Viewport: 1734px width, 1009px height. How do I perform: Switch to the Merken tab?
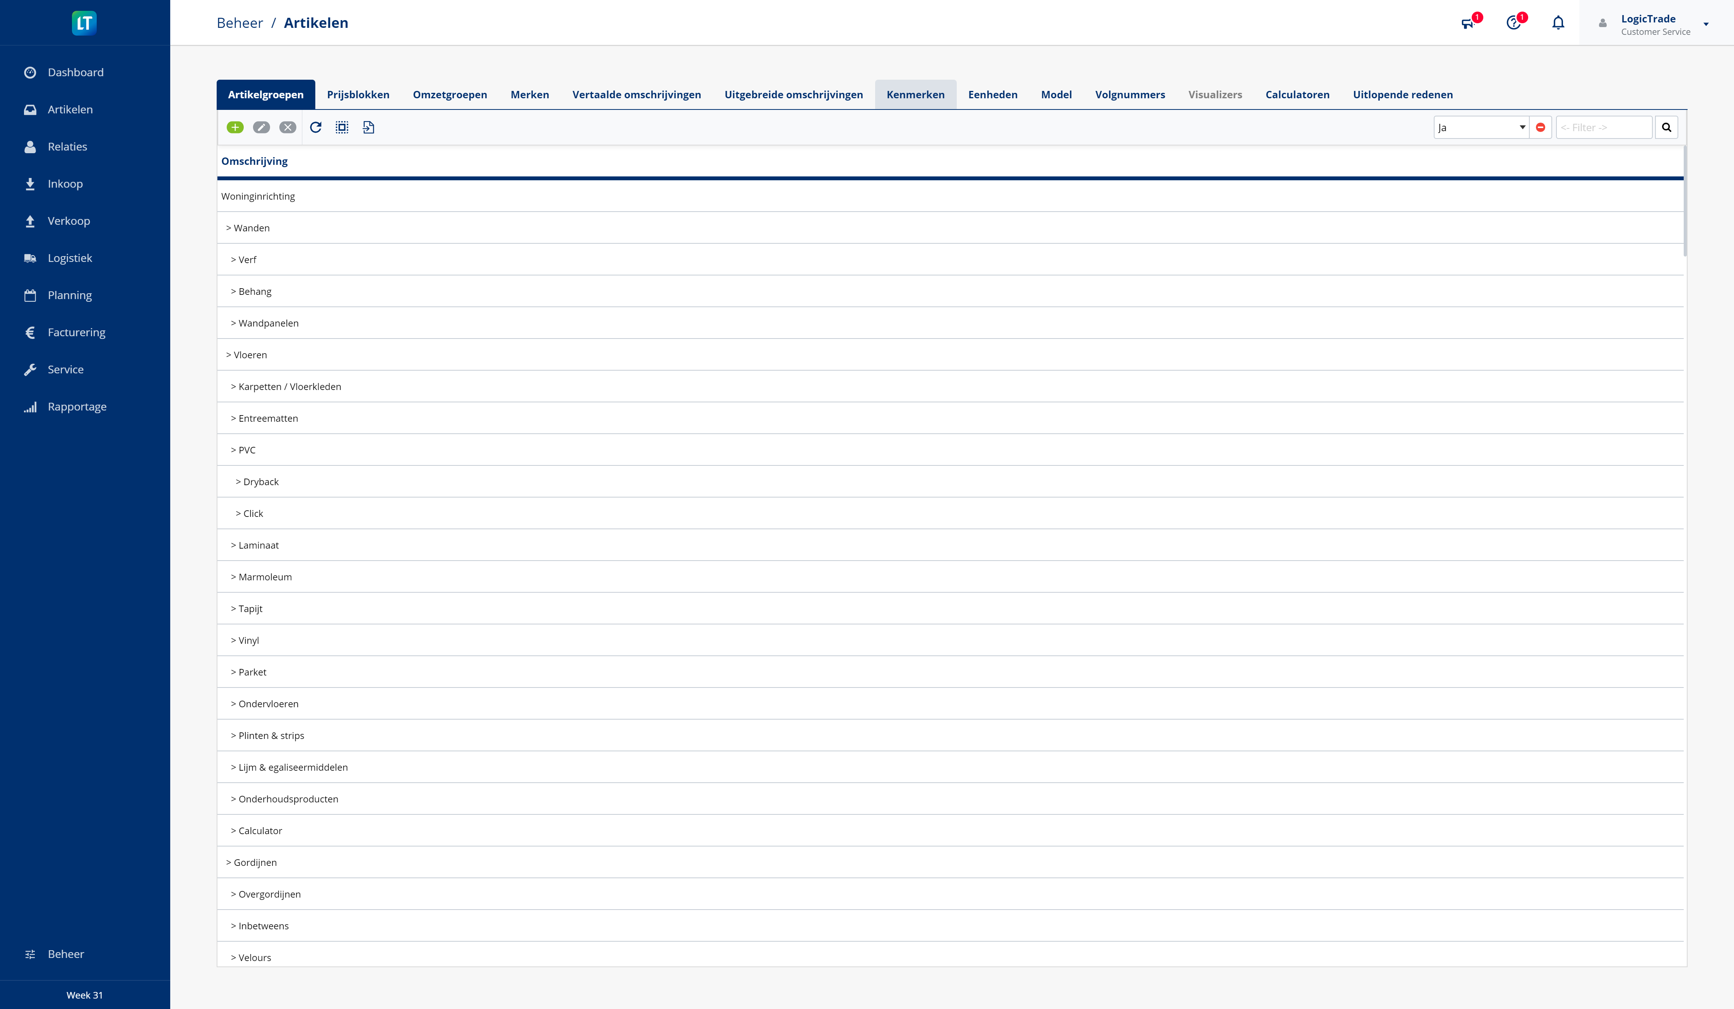530,94
